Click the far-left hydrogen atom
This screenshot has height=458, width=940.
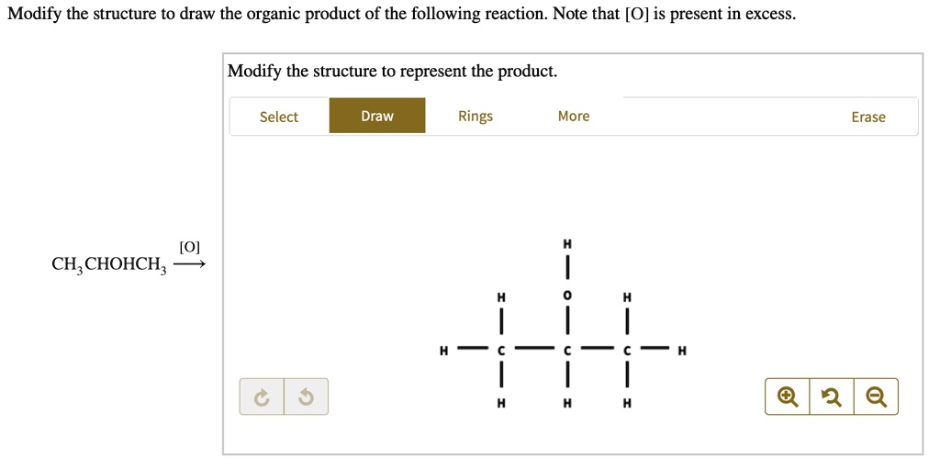[443, 350]
